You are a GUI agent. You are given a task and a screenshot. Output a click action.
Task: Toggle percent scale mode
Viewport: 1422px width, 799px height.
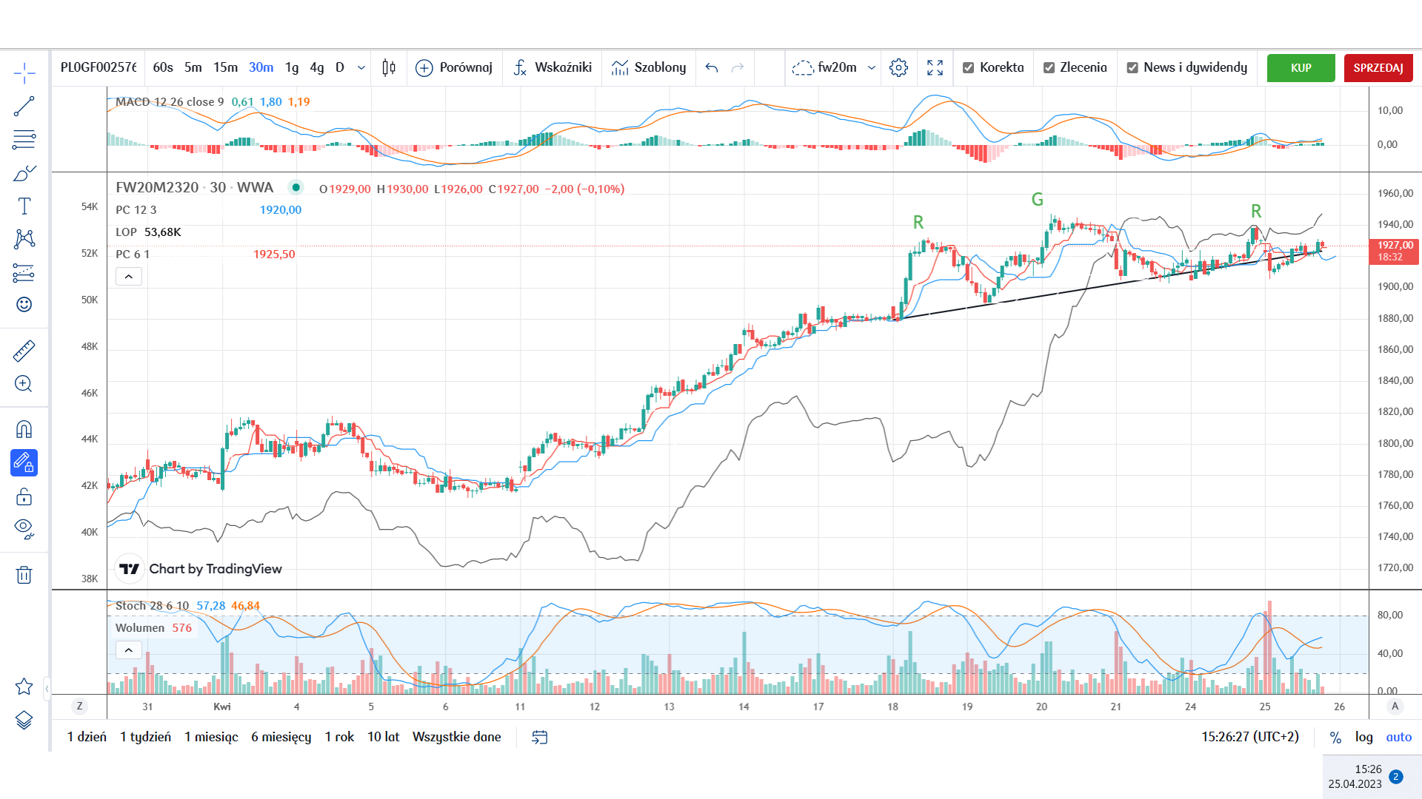coord(1335,737)
